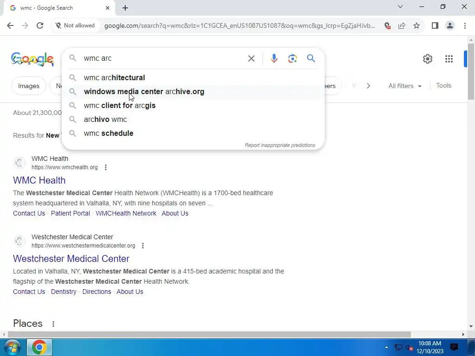
Task: Go back to the previous page
Action: point(10,26)
